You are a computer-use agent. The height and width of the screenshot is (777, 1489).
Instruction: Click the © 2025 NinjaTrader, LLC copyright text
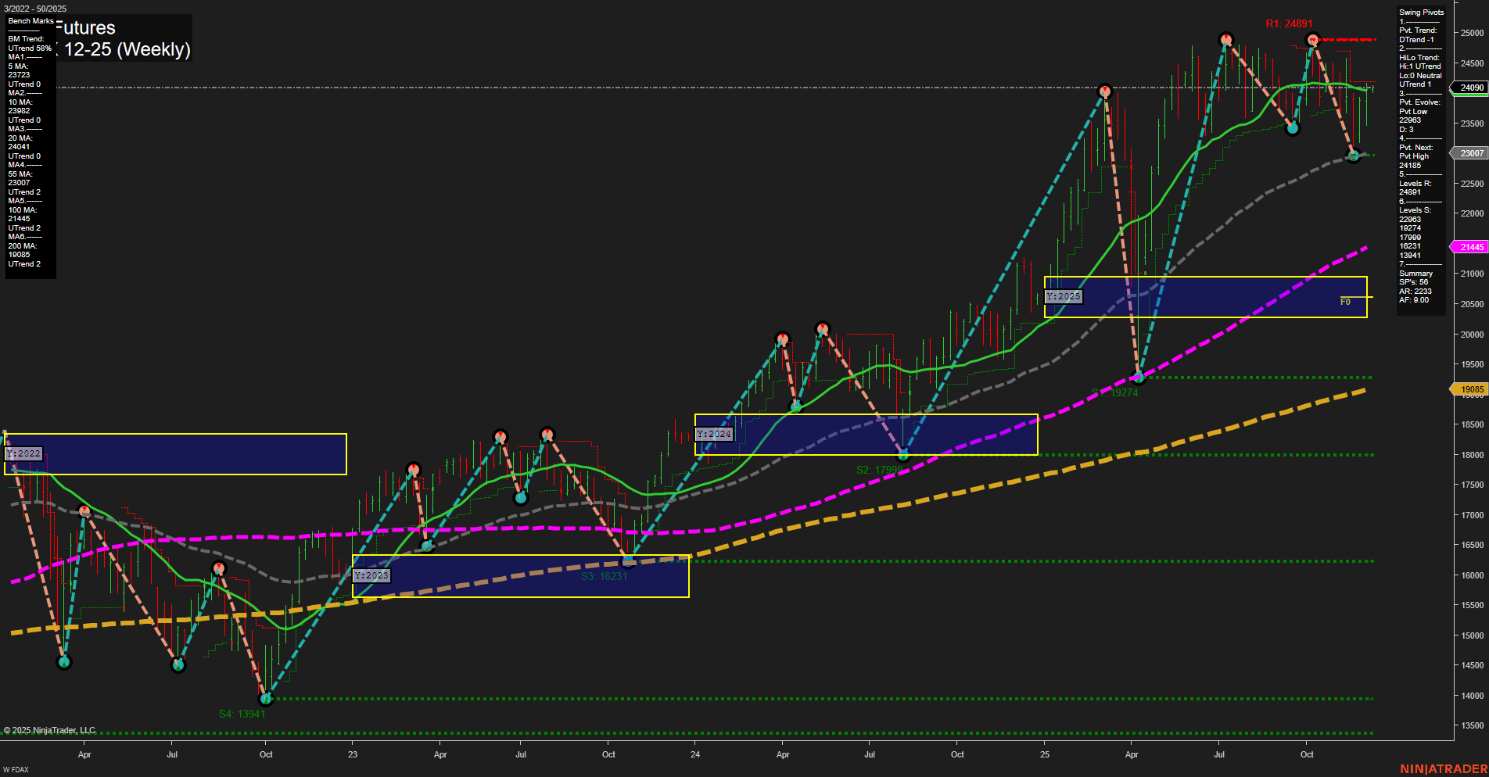coord(48,729)
